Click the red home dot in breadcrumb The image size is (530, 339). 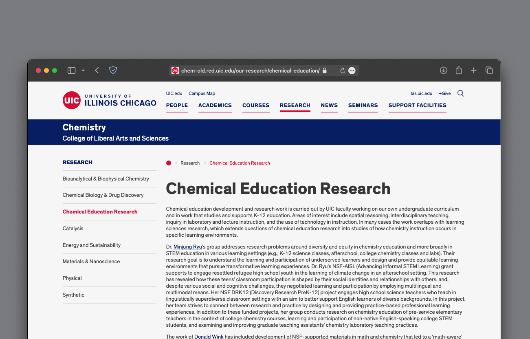[x=169, y=163]
